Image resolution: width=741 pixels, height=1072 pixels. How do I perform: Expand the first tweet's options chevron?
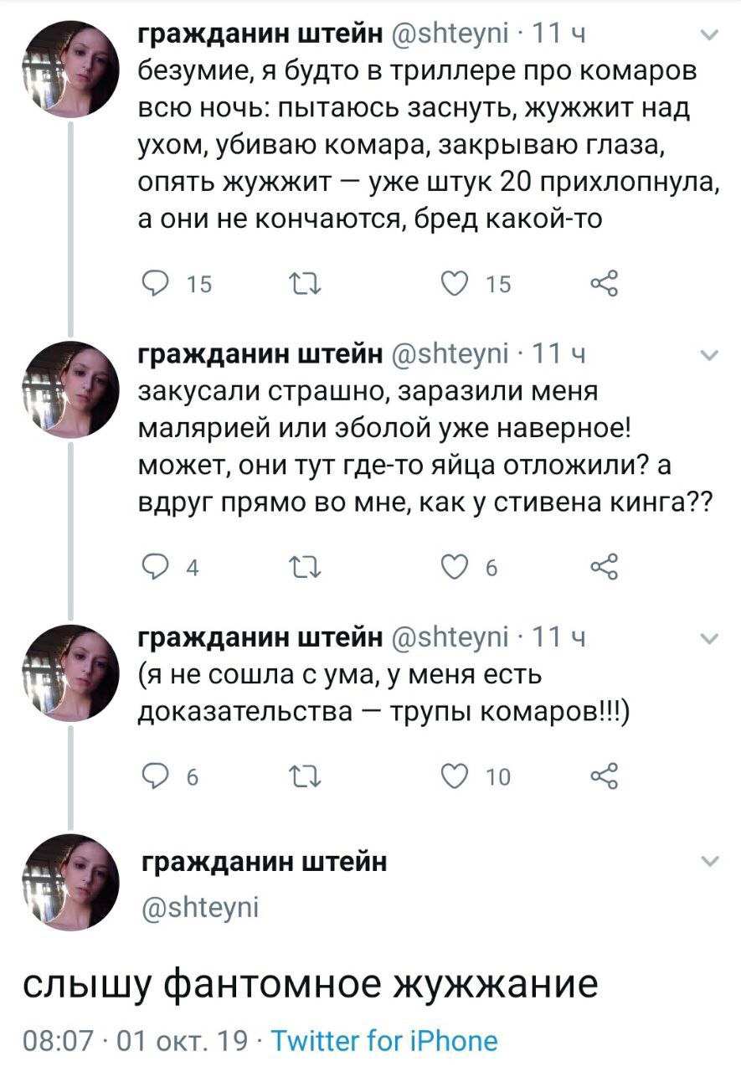708,36
